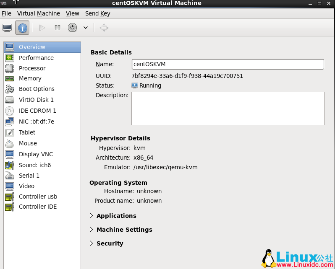Viewport: 335px width, 269px height.
Task: Open the shutdown options dropdown arrow
Action: click(x=86, y=28)
